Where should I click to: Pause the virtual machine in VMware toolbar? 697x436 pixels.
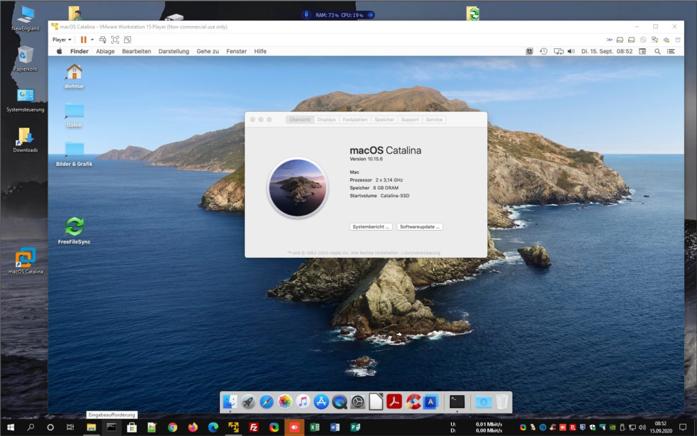(x=83, y=39)
